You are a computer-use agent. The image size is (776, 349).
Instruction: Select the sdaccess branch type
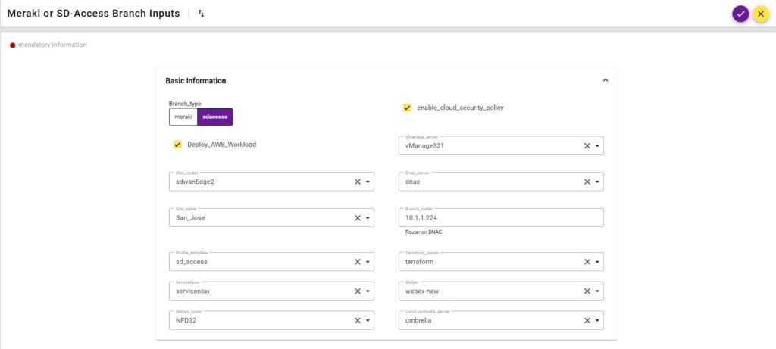tap(214, 117)
